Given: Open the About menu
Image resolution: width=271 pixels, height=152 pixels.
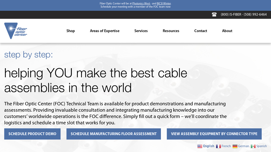Looking at the screenshot, I should (227, 31).
